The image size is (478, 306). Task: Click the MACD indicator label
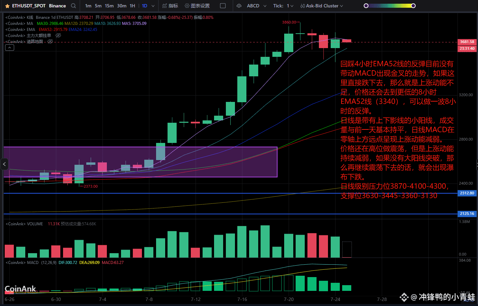coord(33,262)
